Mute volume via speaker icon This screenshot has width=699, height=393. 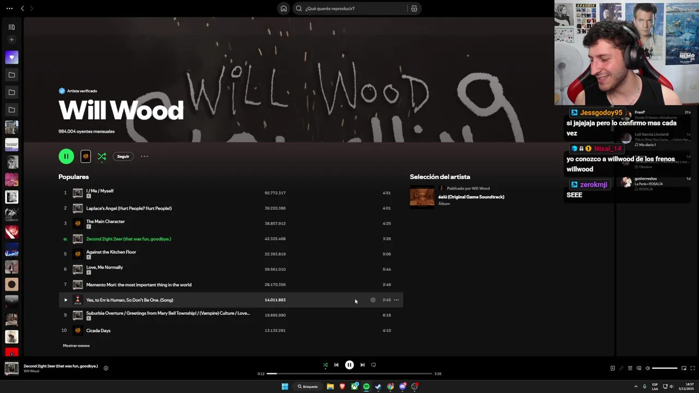pos(648,368)
